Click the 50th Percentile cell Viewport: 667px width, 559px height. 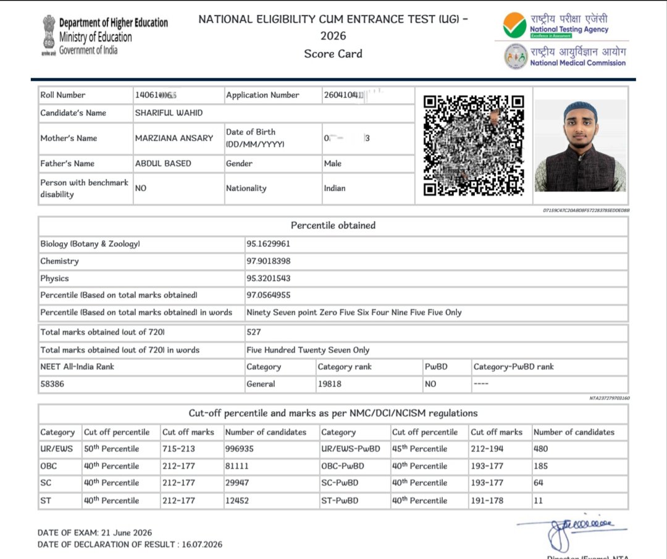click(x=111, y=449)
